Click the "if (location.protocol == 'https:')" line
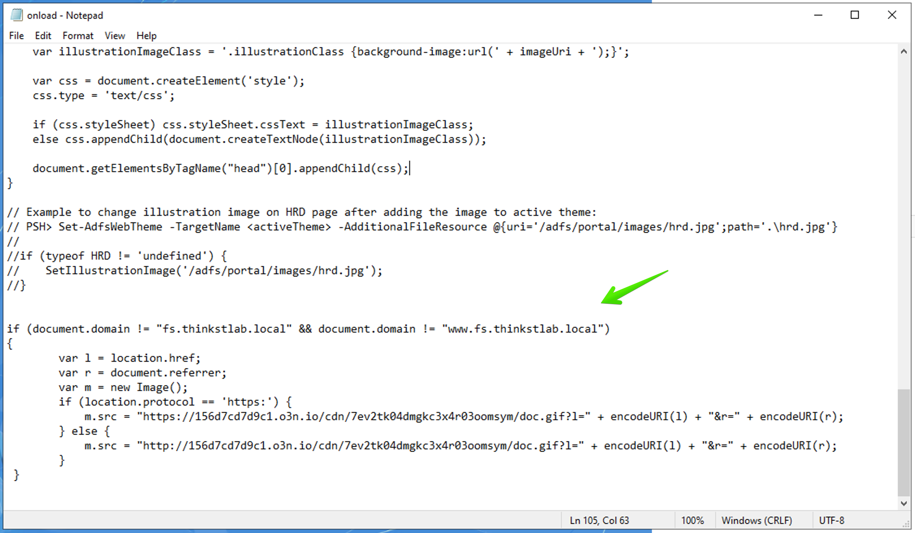This screenshot has width=915, height=533. tap(175, 402)
